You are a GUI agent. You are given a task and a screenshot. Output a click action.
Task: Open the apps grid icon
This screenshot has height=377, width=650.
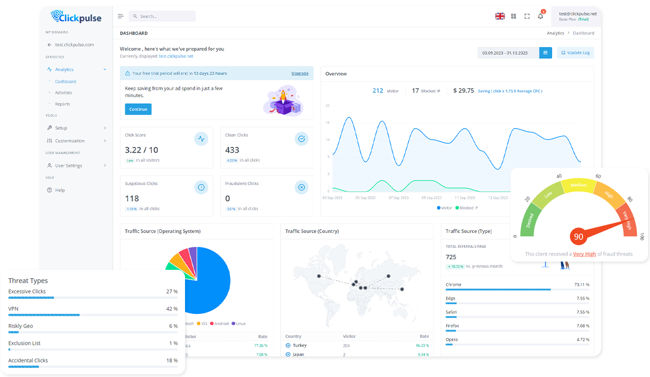513,16
